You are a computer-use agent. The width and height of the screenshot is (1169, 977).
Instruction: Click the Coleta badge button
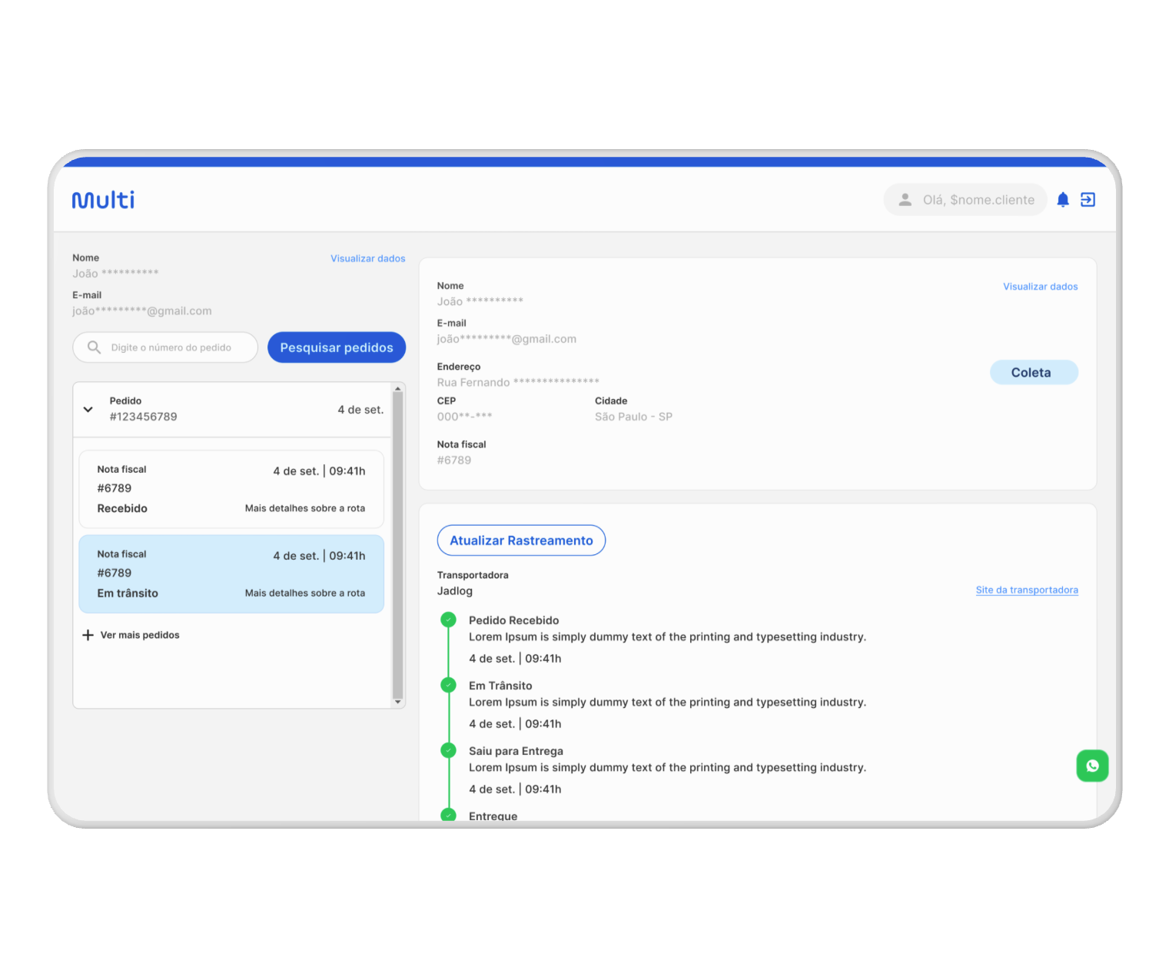coord(1033,373)
